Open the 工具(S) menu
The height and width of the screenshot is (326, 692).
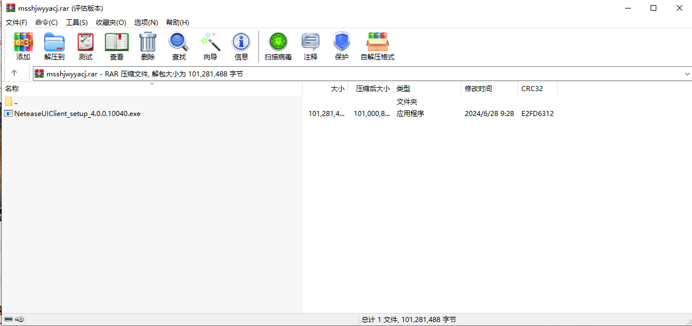tap(77, 23)
